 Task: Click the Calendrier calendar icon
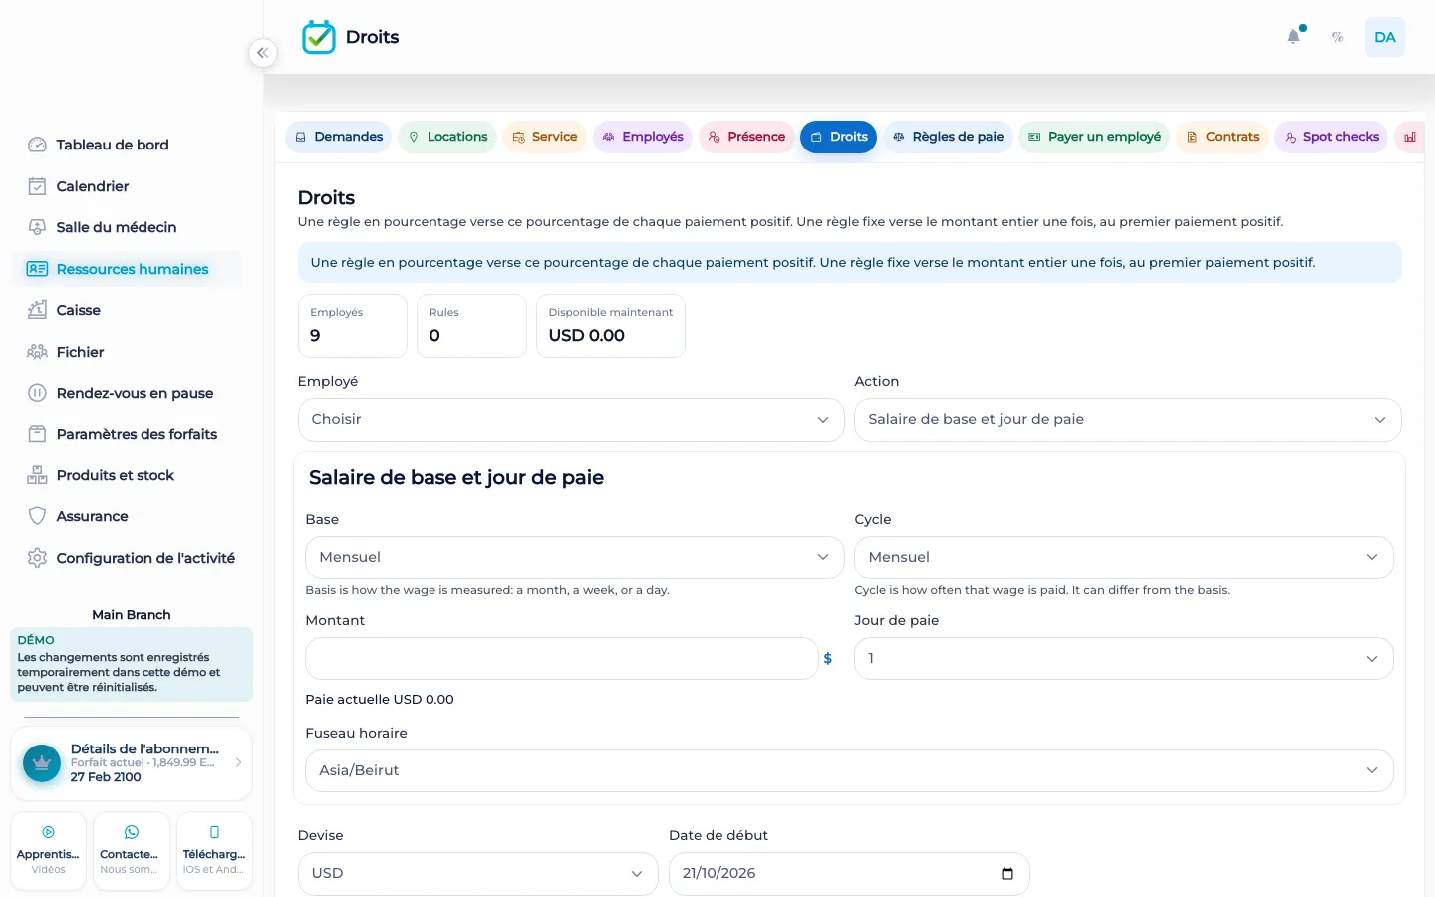click(37, 186)
